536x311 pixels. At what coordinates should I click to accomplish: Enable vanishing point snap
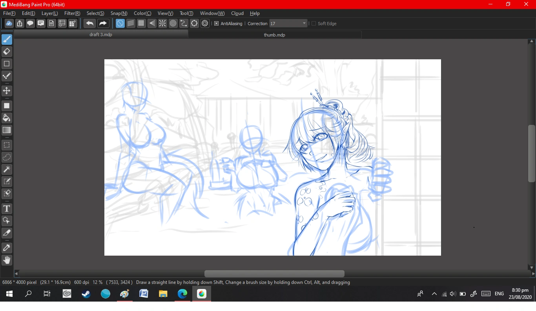point(152,24)
